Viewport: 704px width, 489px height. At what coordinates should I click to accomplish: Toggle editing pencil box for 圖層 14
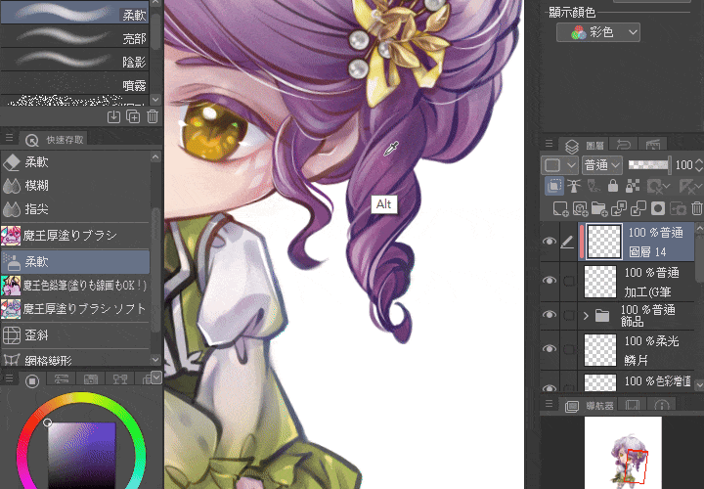point(568,242)
